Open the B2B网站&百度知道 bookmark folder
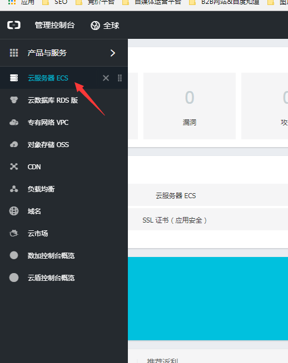This screenshot has height=363, width=288. 224,2
